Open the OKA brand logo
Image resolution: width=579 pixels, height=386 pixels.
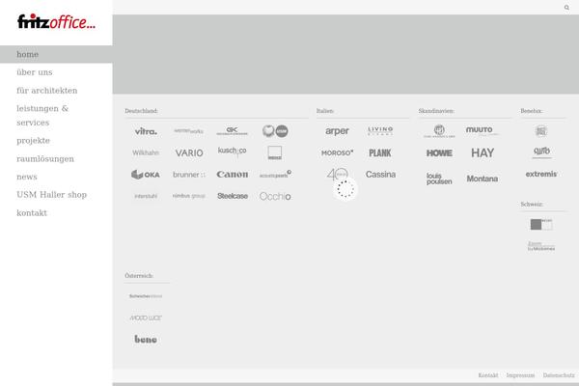click(146, 175)
